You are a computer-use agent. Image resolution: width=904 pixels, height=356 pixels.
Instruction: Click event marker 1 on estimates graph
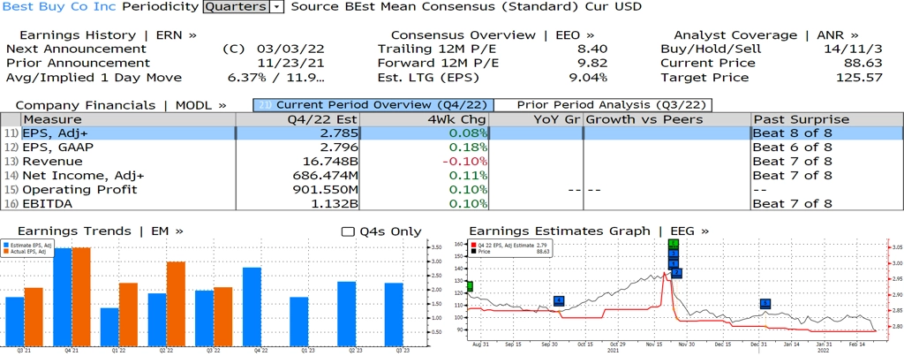(673, 263)
